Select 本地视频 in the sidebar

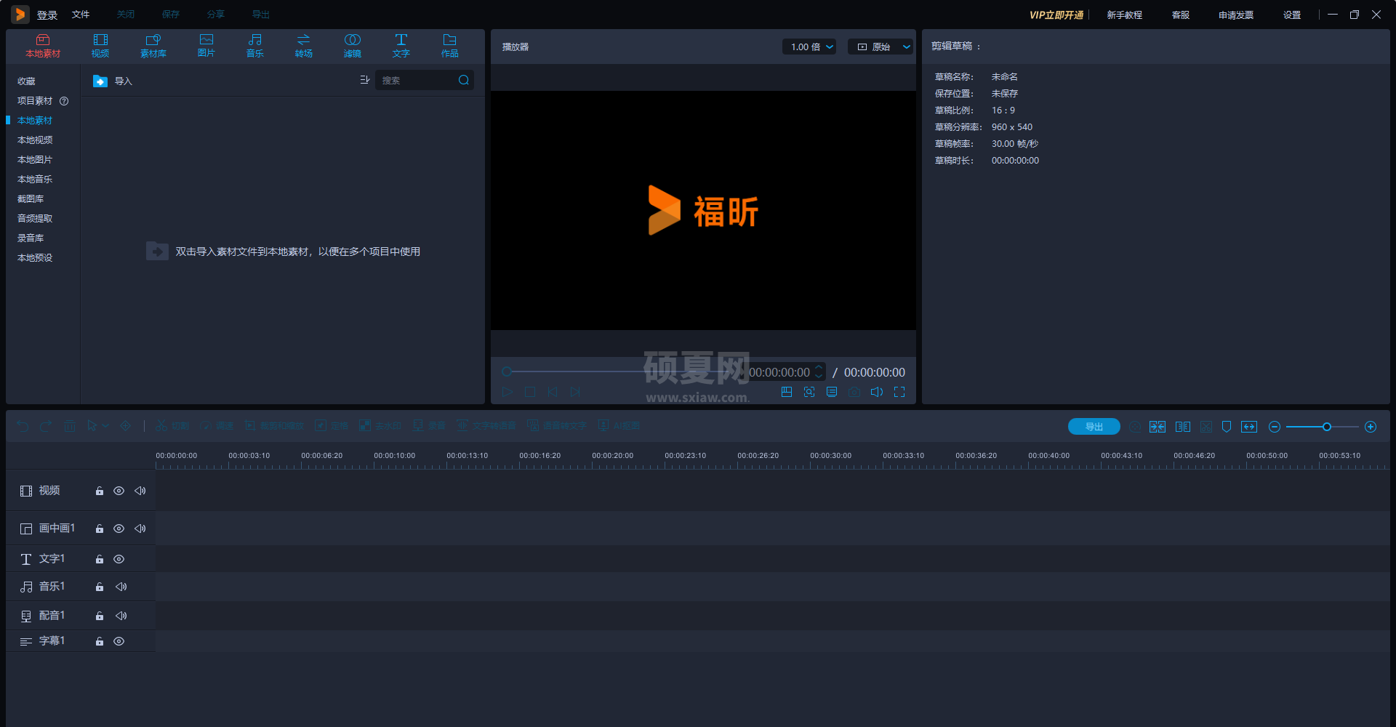click(x=35, y=140)
